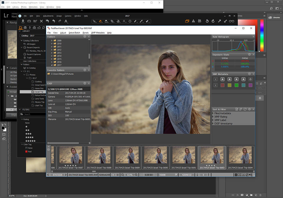Select the crop tool in Capture One toolbar
This screenshot has width=283, height=198.
112,21
